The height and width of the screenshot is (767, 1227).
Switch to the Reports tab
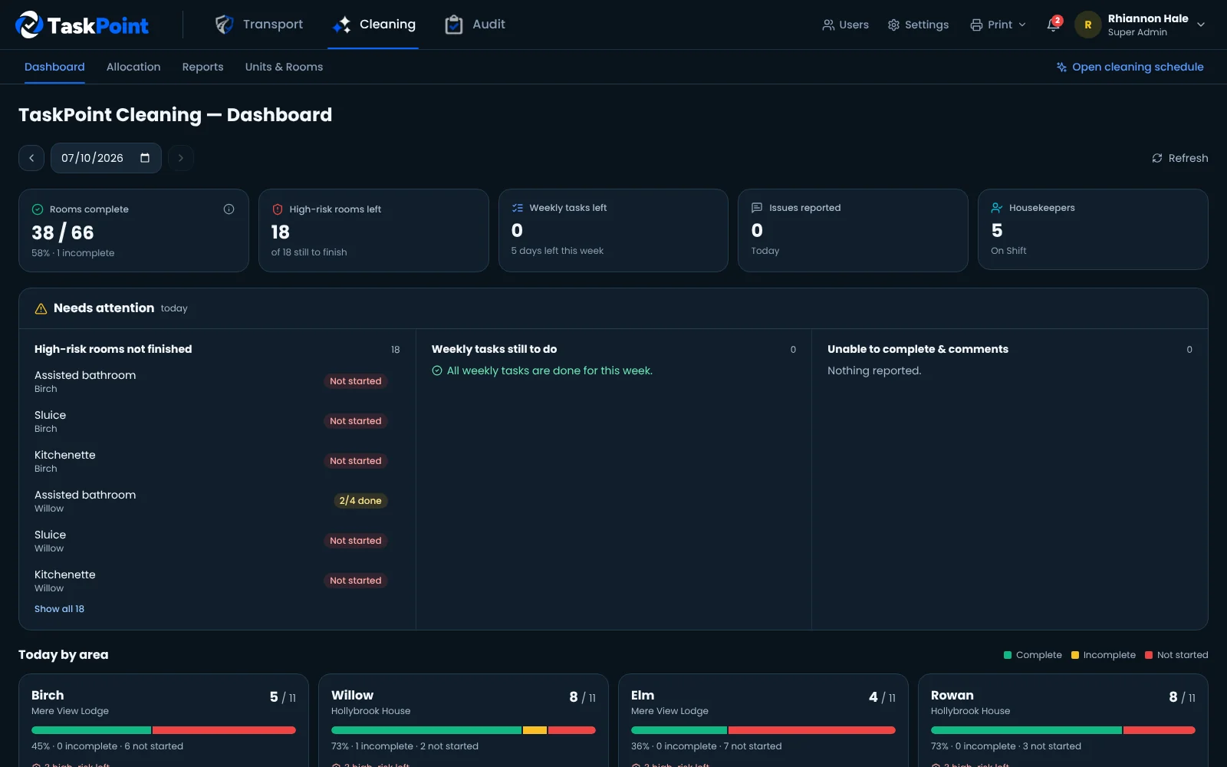202,67
